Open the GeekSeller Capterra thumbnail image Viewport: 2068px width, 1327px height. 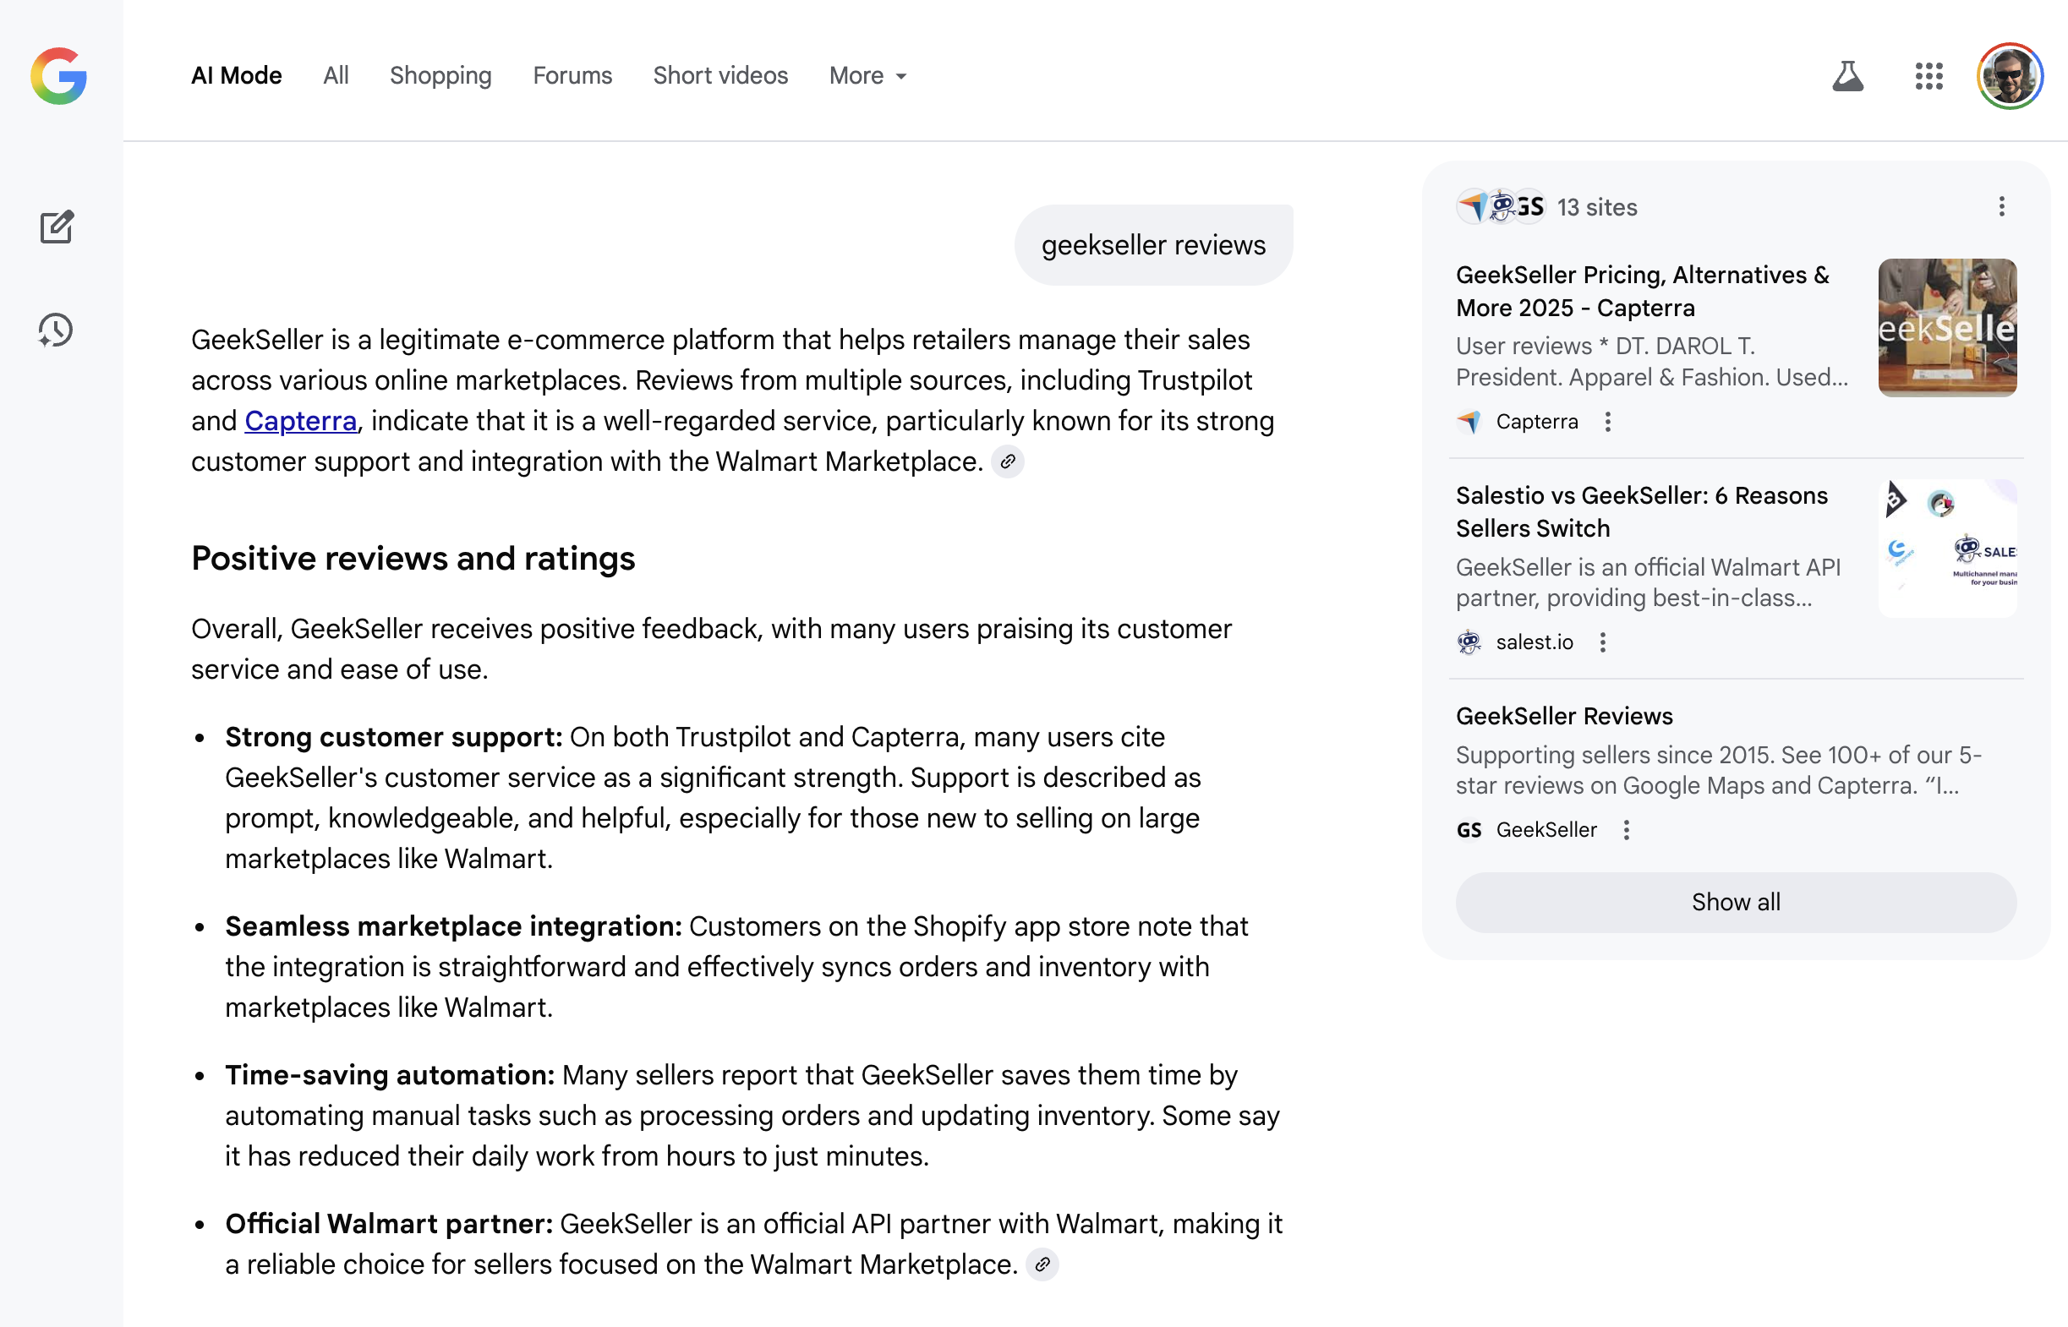(x=1946, y=327)
